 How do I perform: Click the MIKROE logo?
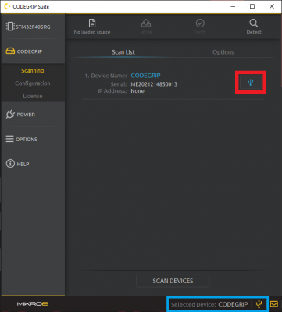pyautogui.click(x=33, y=303)
